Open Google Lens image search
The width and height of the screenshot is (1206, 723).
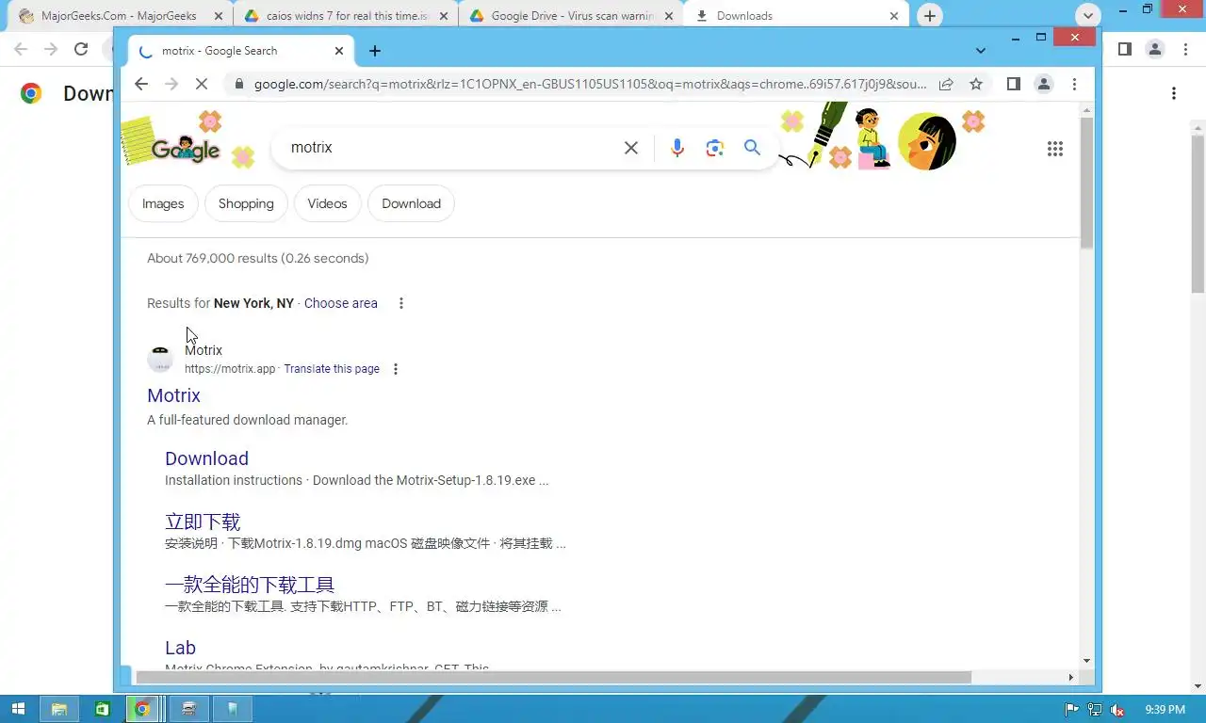[714, 148]
